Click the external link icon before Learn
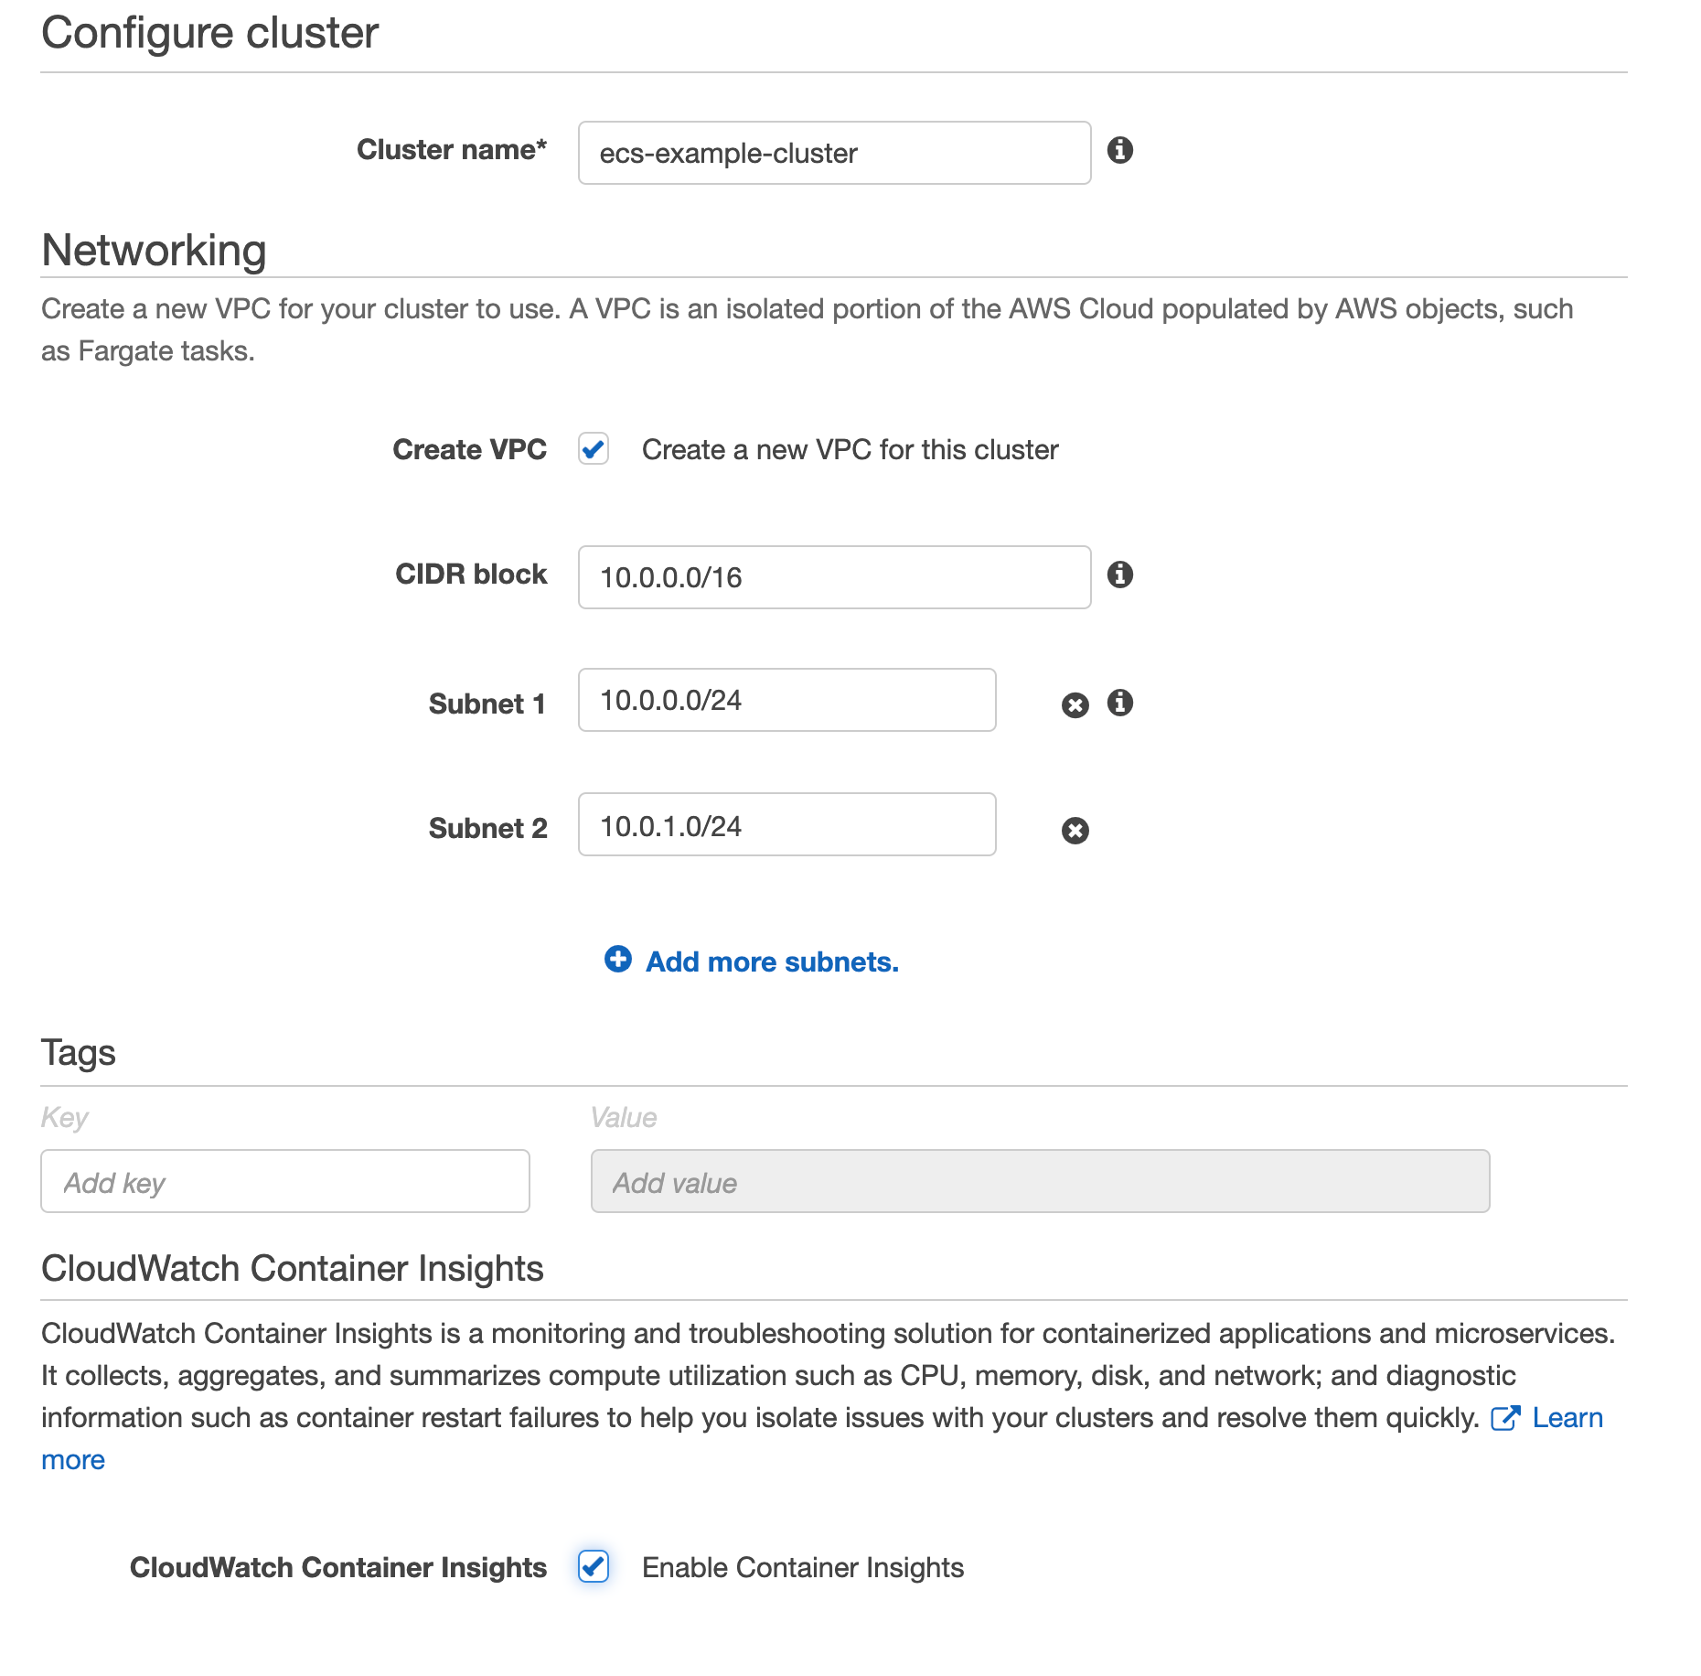This screenshot has height=1676, width=1701. coord(1504,1418)
